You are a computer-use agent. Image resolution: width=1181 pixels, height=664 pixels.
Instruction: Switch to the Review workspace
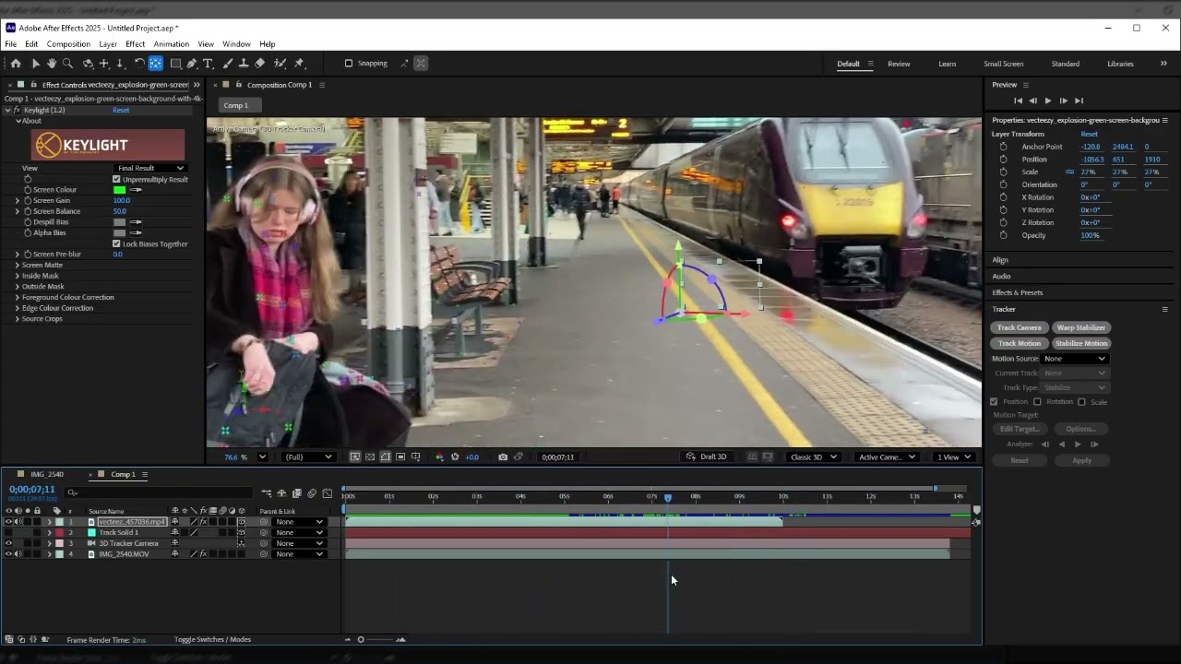[899, 64]
